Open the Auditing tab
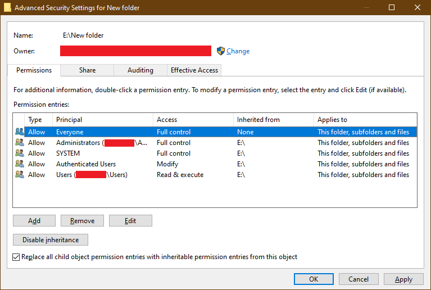431x290 pixels. tap(140, 70)
